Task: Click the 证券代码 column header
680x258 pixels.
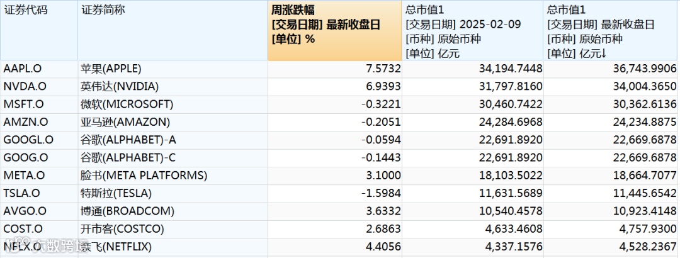Action: [x=39, y=30]
